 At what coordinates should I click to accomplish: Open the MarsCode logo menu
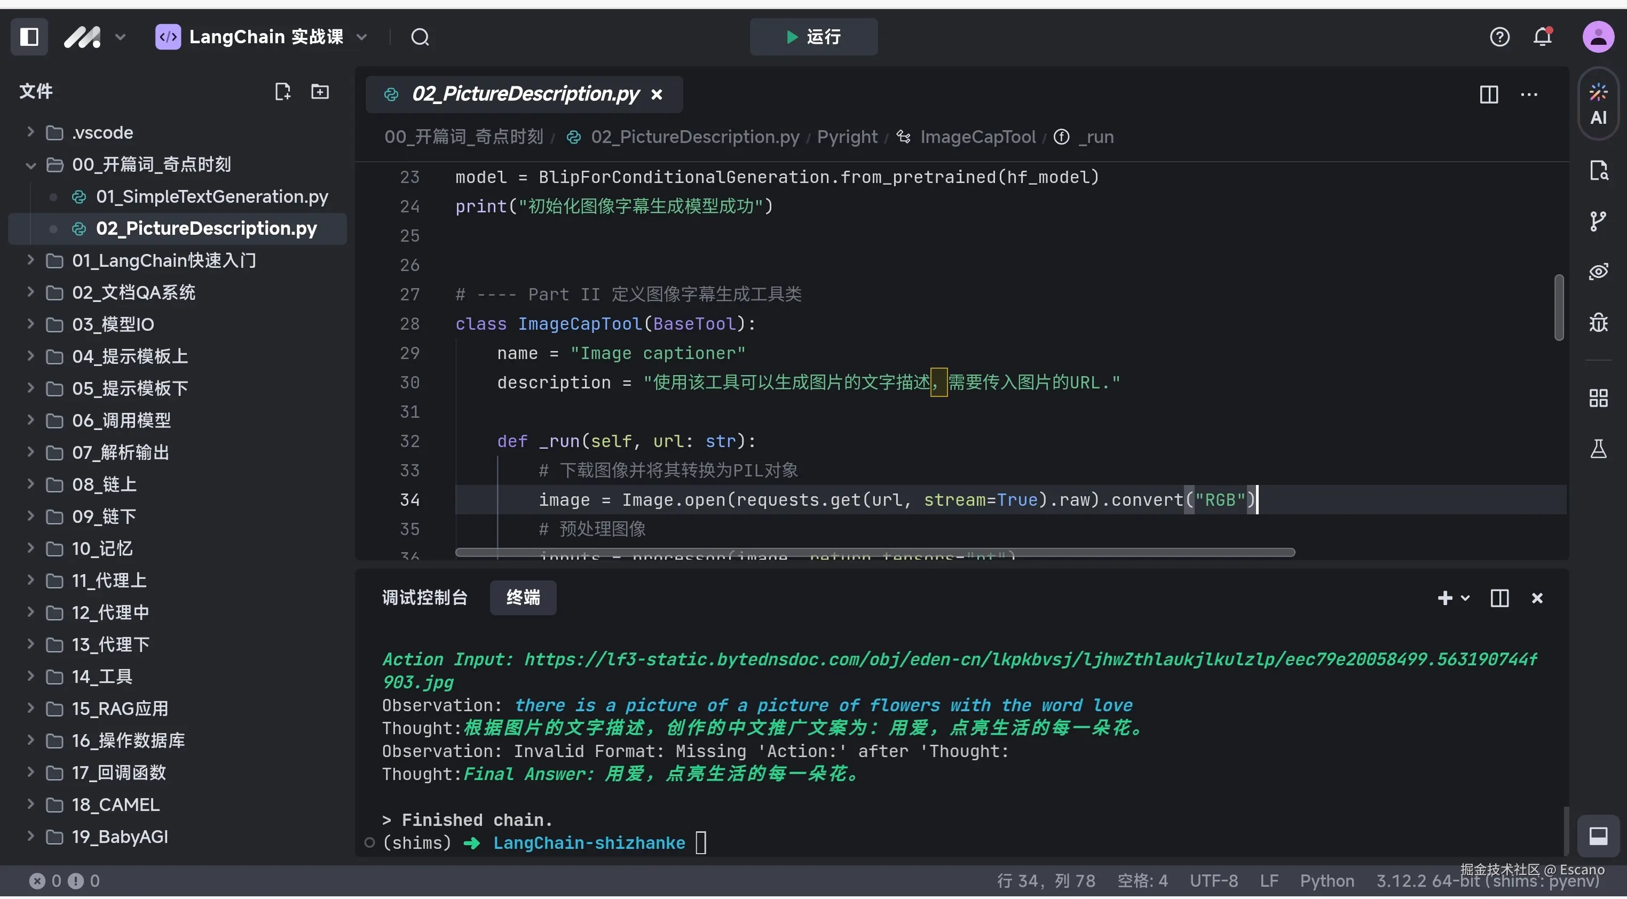(x=94, y=37)
